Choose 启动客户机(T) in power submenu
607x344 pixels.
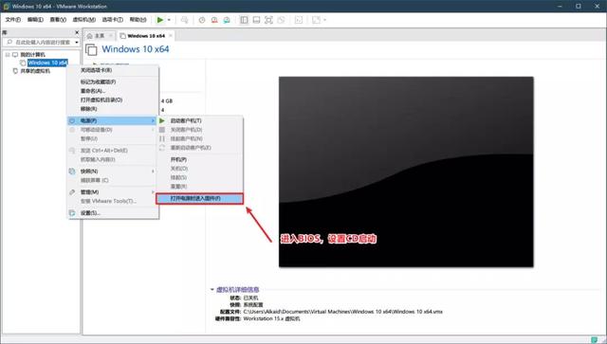click(x=200, y=120)
